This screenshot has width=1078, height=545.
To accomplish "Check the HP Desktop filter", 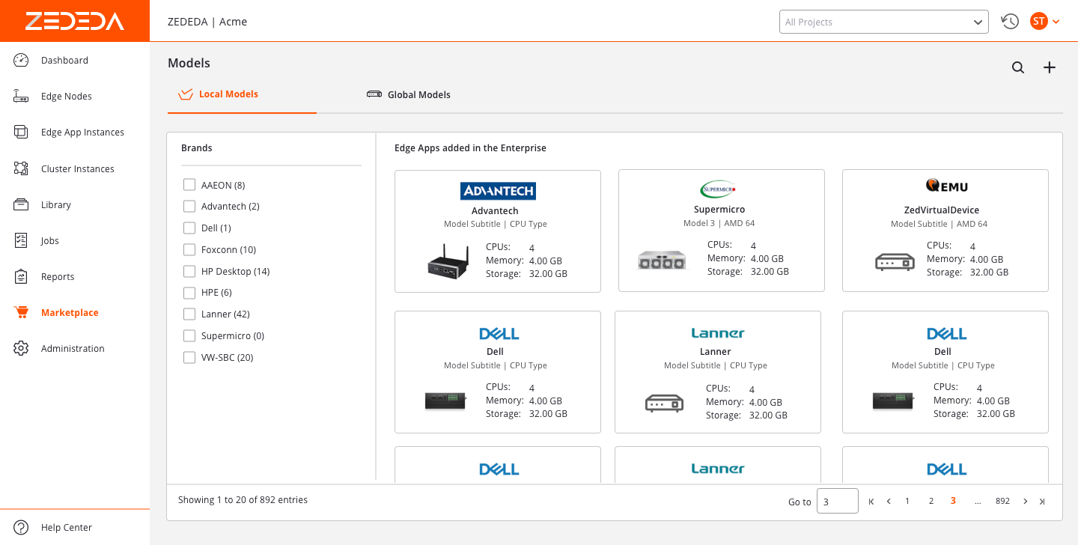I will pyautogui.click(x=189, y=271).
